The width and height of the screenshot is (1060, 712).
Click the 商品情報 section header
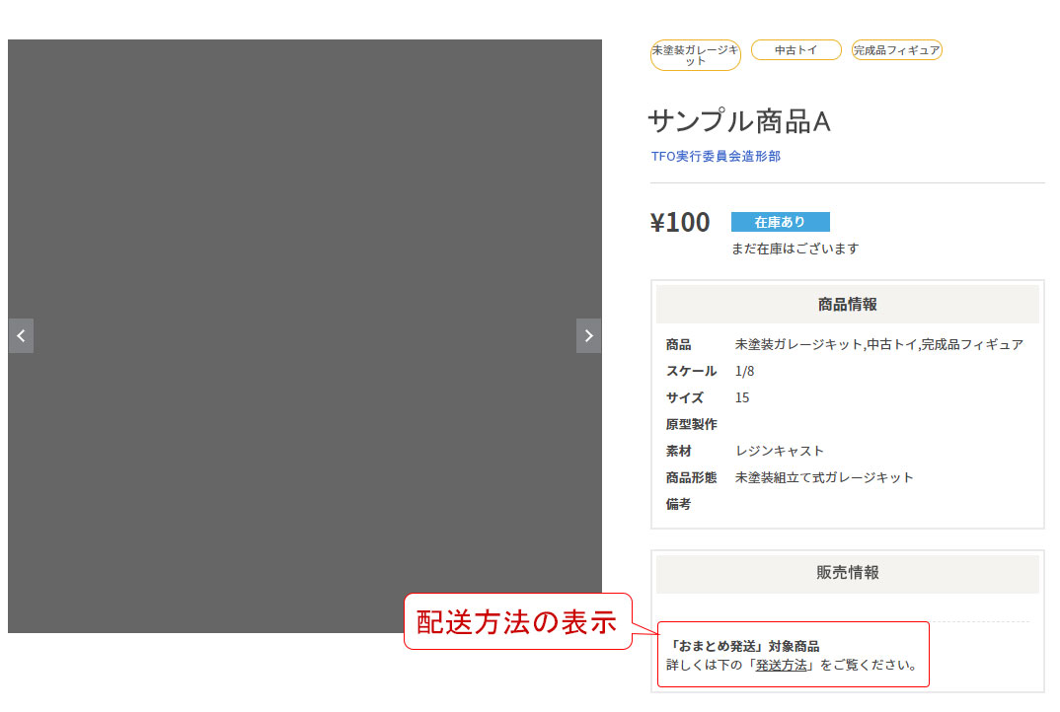(x=847, y=305)
